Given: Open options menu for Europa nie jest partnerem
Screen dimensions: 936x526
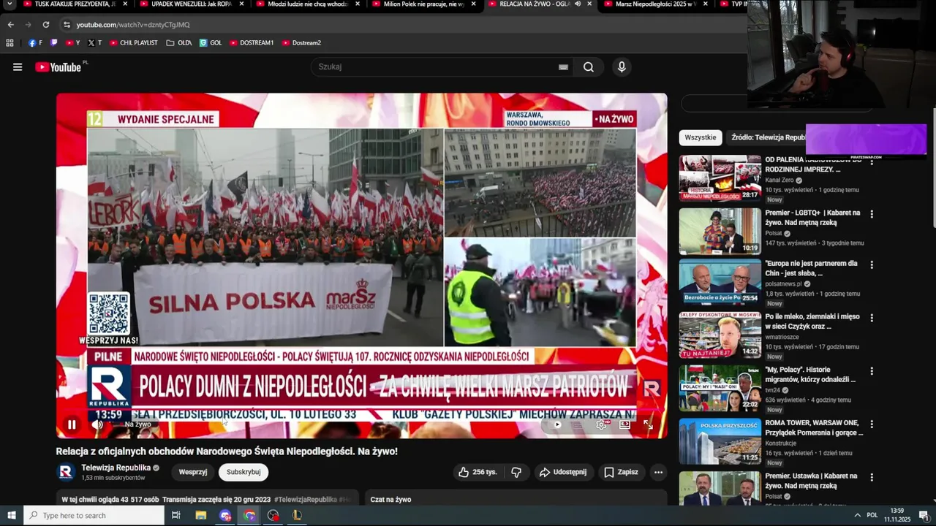Looking at the screenshot, I should [872, 264].
